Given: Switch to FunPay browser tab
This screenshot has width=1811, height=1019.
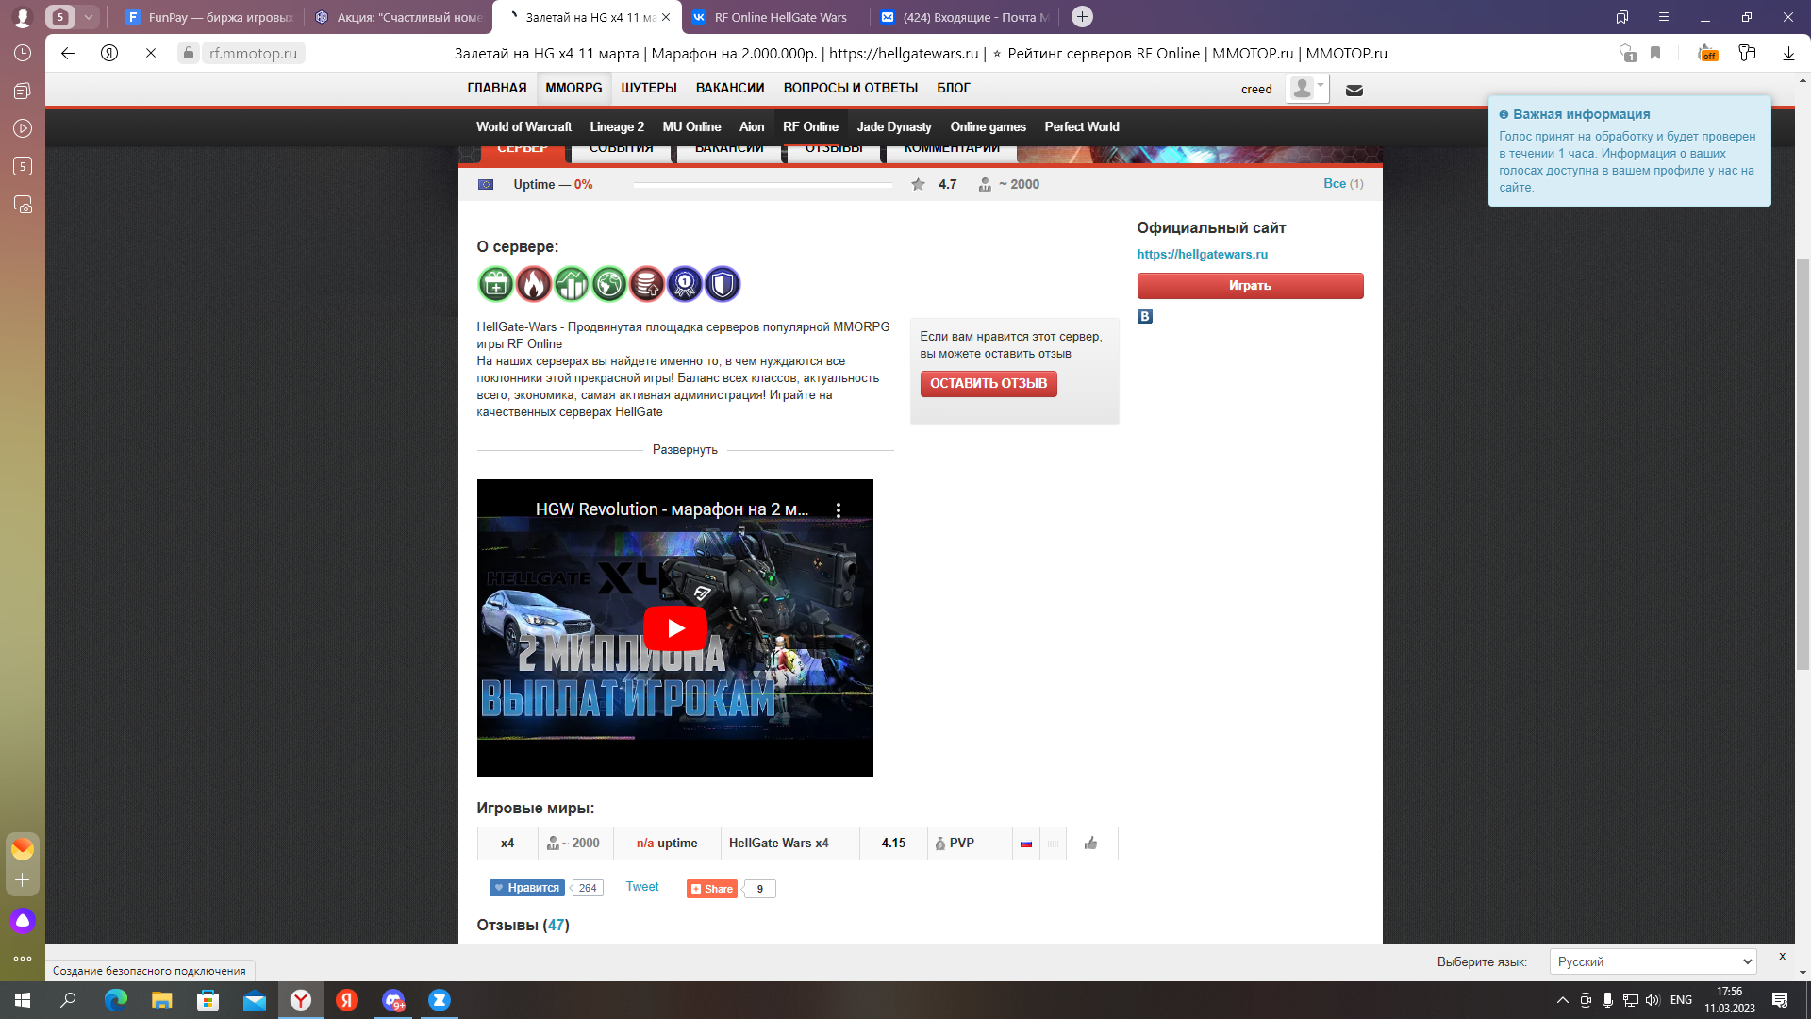Looking at the screenshot, I should click(x=209, y=17).
